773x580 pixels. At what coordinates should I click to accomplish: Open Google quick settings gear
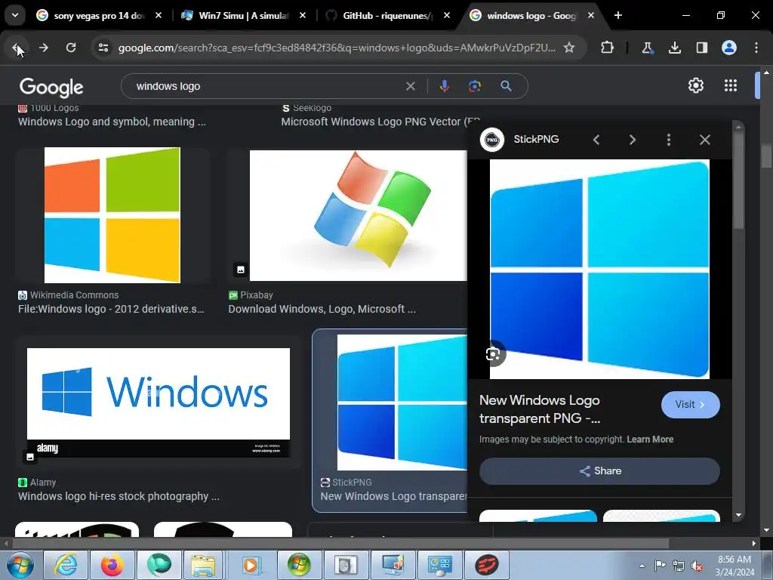[695, 86]
